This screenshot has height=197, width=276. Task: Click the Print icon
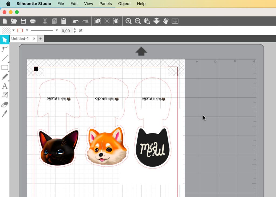pyautogui.click(x=33, y=21)
